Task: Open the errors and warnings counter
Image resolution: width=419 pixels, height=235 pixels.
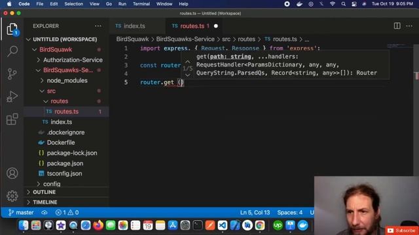Action: tap(67, 212)
